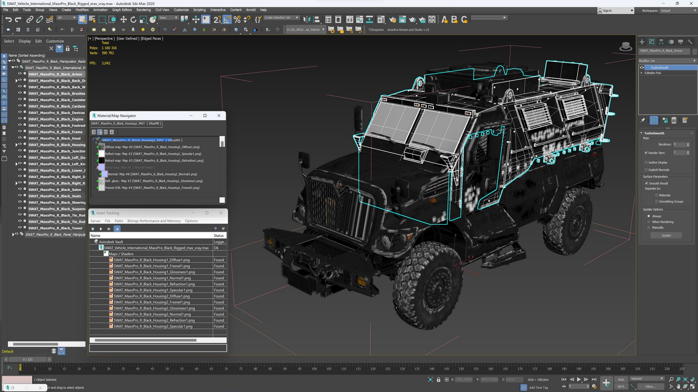The width and height of the screenshot is (698, 392).
Task: Click the Sign In button
Action: point(615,11)
